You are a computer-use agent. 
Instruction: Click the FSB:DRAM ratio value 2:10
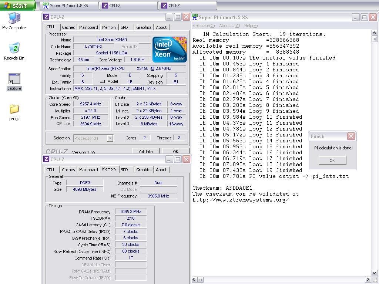[131, 218]
